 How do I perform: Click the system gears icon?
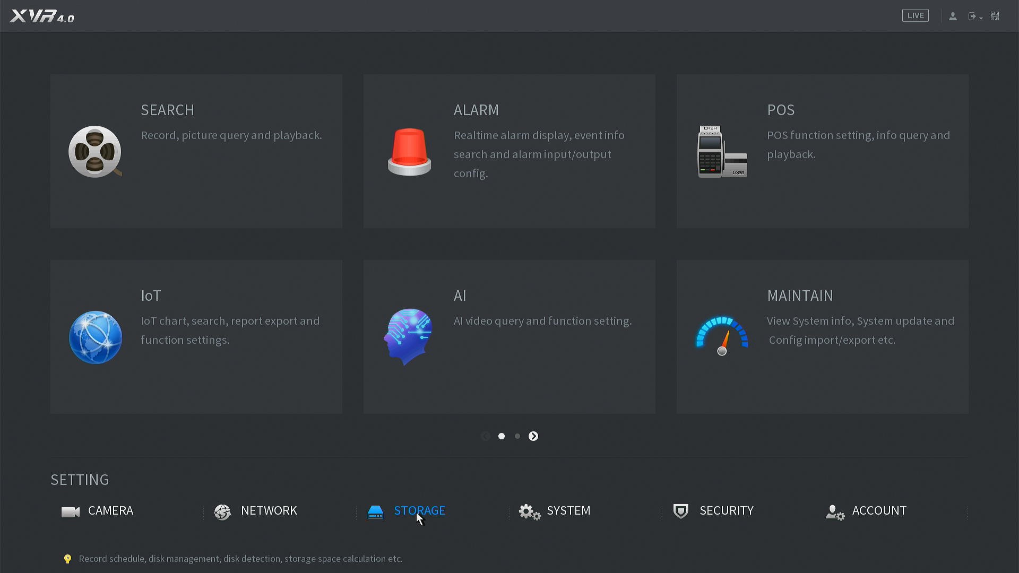[529, 512]
